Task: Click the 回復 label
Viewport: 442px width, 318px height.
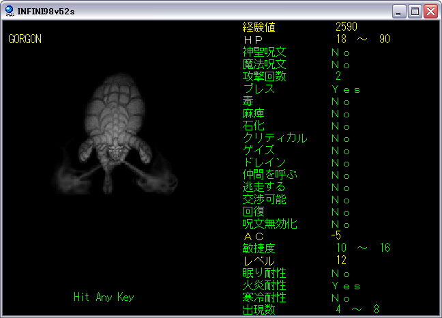Action: [253, 212]
